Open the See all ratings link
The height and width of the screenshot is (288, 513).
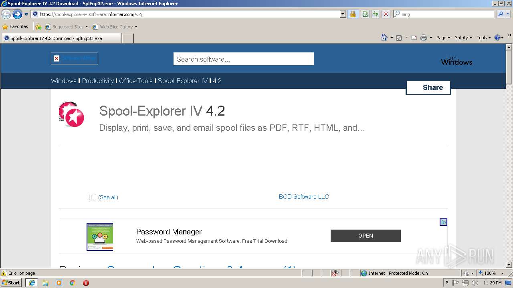(108, 197)
